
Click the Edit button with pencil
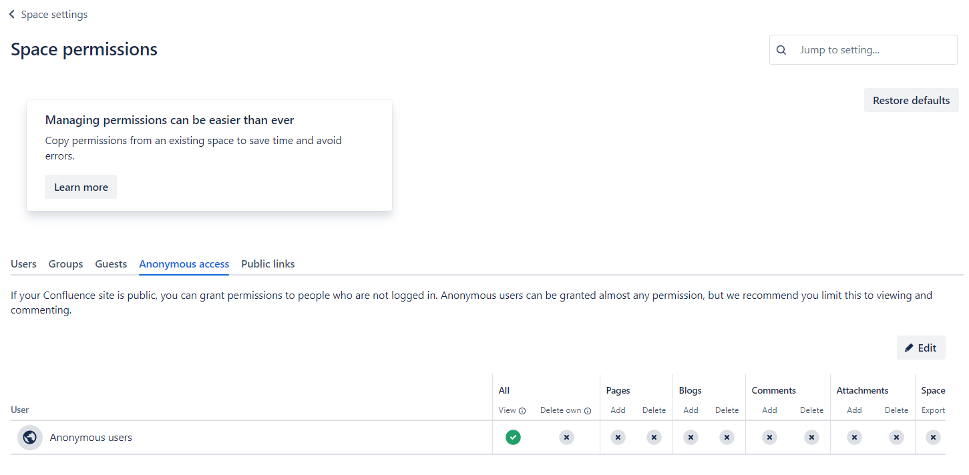tap(921, 348)
